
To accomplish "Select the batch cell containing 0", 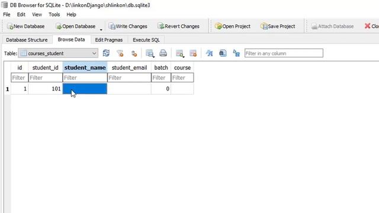I will point(161,89).
